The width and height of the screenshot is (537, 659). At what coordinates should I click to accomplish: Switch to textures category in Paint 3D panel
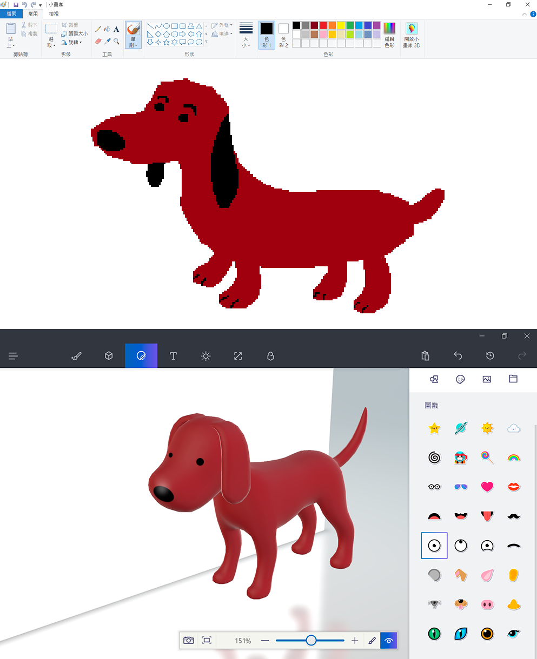487,379
